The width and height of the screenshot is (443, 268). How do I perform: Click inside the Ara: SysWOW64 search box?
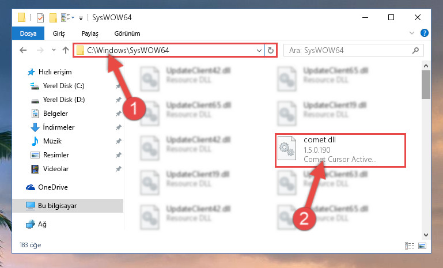point(349,51)
